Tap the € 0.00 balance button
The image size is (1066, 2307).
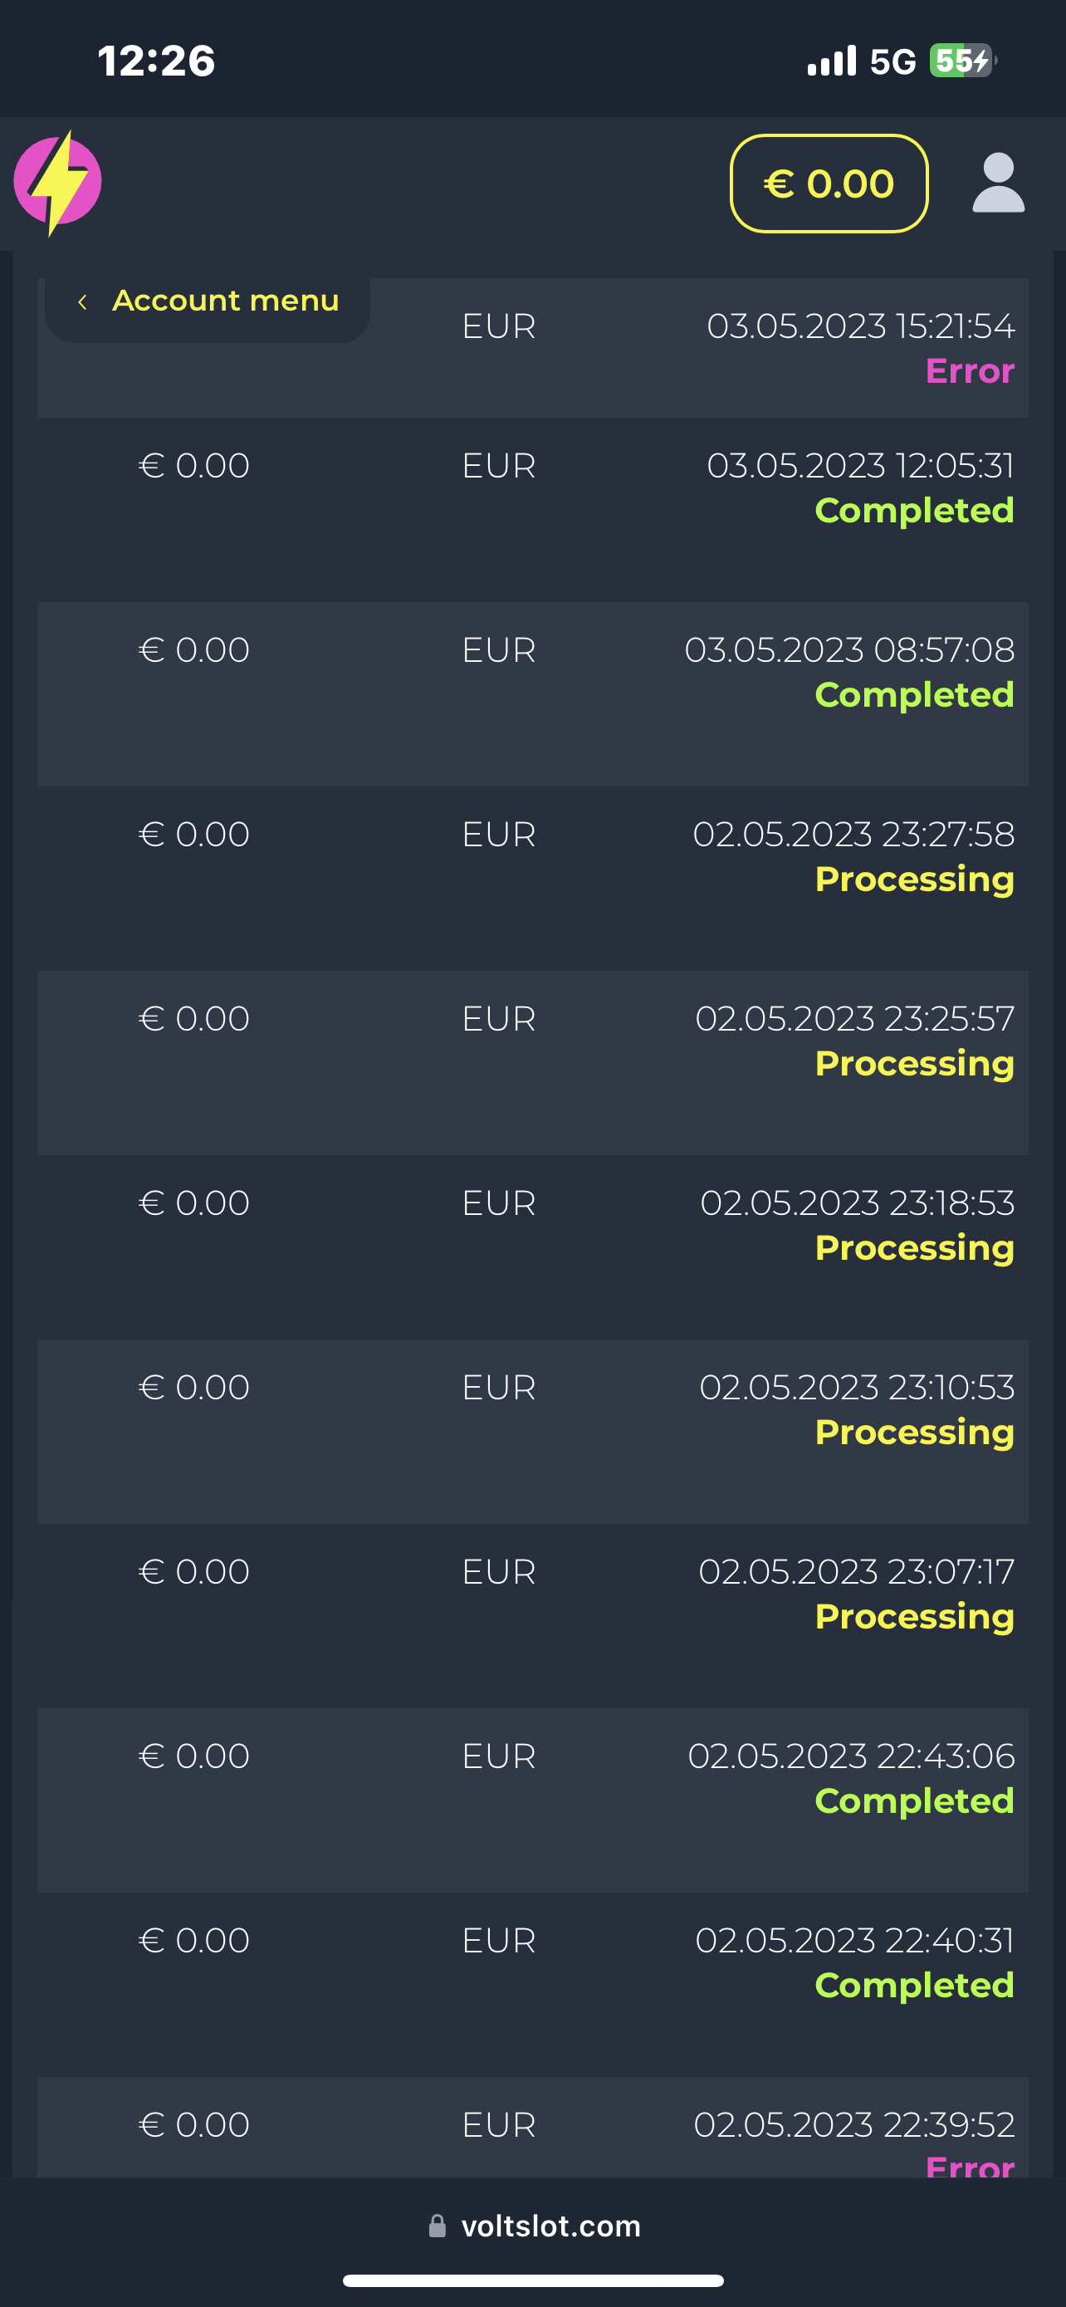[829, 184]
